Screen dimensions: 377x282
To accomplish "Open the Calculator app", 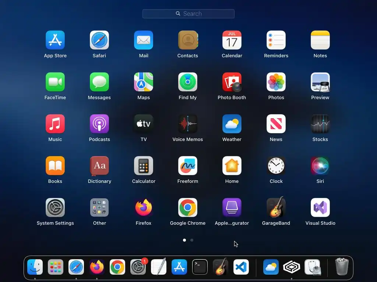I will tap(144, 166).
